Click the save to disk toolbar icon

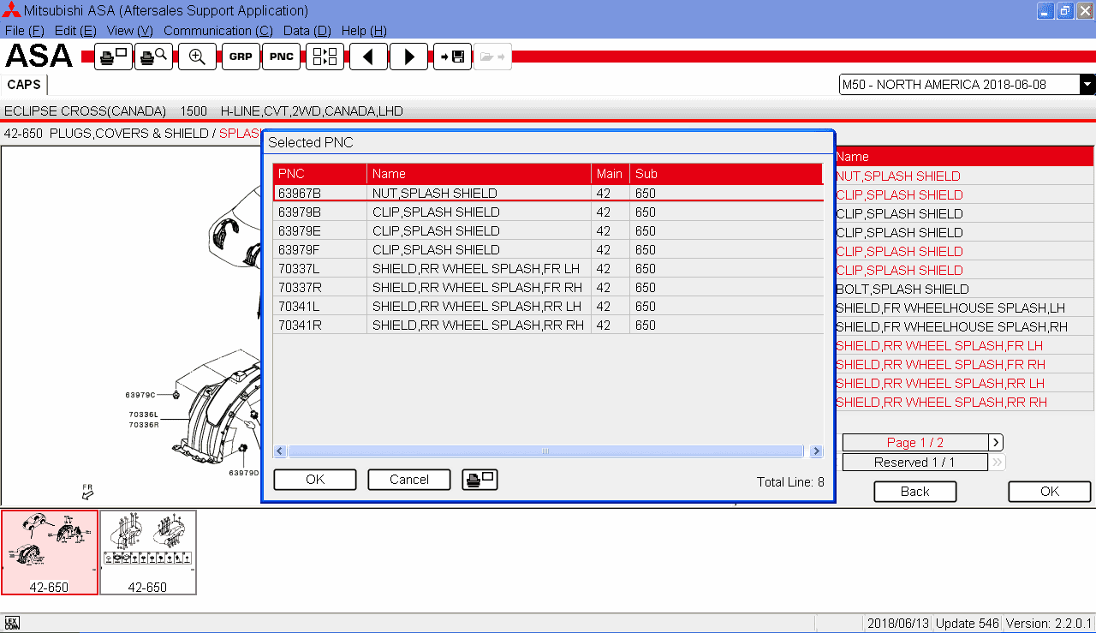click(x=452, y=57)
